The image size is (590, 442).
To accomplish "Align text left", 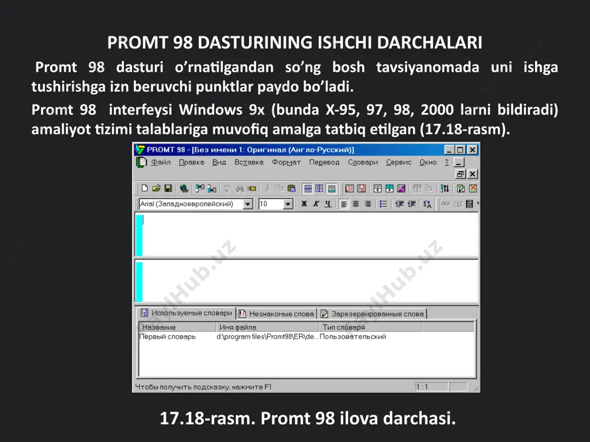I will (344, 204).
